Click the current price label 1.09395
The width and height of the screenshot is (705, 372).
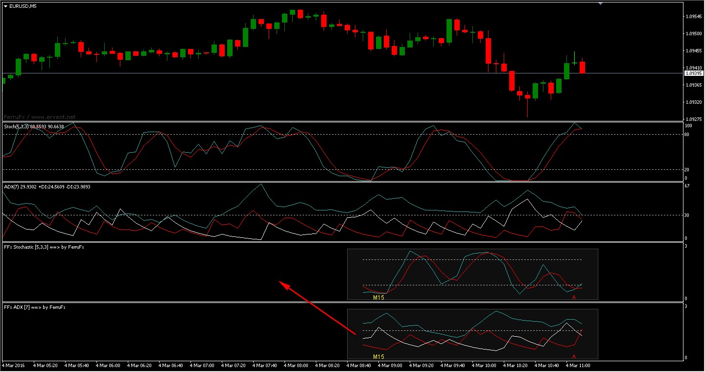[693, 73]
